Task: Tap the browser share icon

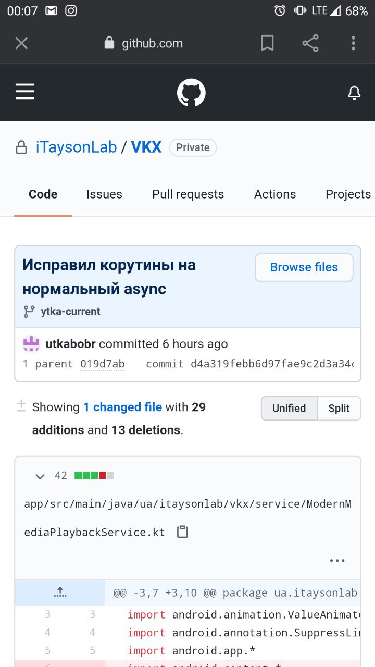Action: point(310,43)
